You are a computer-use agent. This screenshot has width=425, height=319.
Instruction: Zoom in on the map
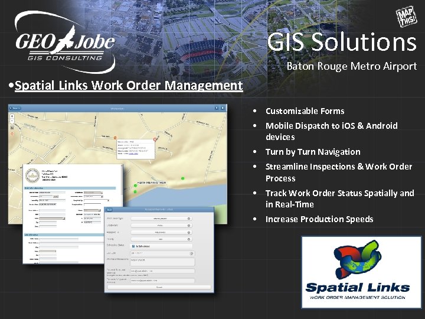point(12,116)
